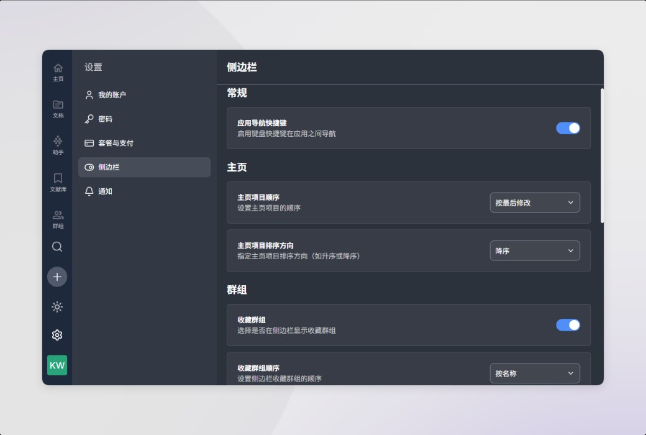This screenshot has height=435, width=646.
Task: Click the 群组 section heading
Action: (237, 290)
